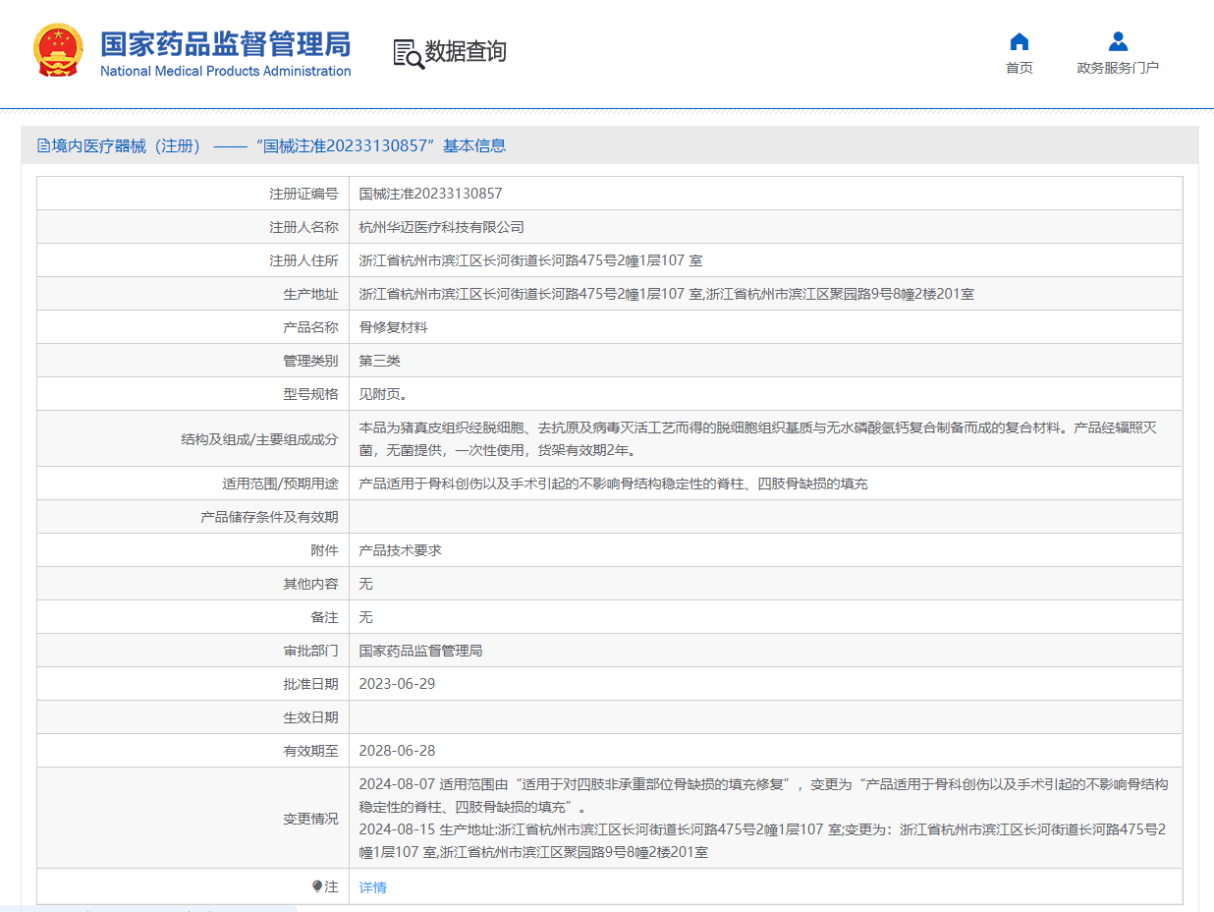Click the 有效期至 label
This screenshot has height=912, width=1214.
pyautogui.click(x=310, y=751)
